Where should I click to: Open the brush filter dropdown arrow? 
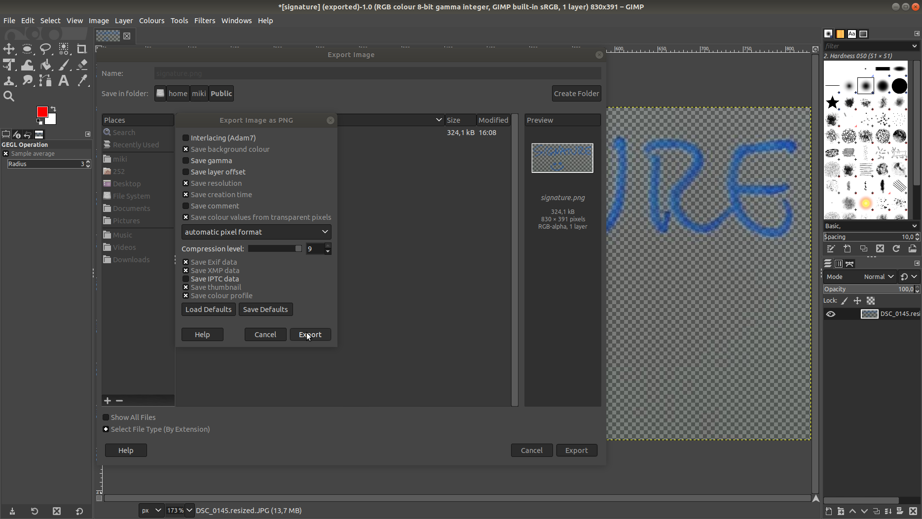[915, 46]
